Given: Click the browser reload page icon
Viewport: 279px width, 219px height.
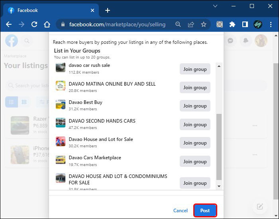Looking at the screenshot, I should (x=34, y=24).
